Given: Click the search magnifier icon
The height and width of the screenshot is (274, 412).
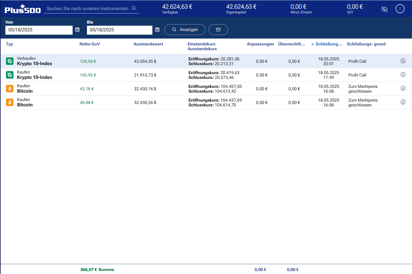Looking at the screenshot, I should click(x=134, y=8).
